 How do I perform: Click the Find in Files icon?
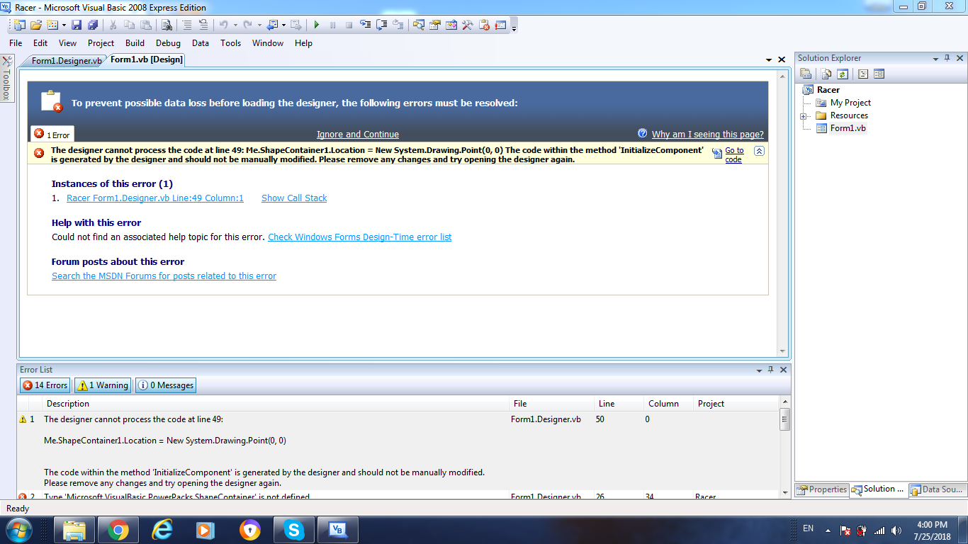(167, 25)
